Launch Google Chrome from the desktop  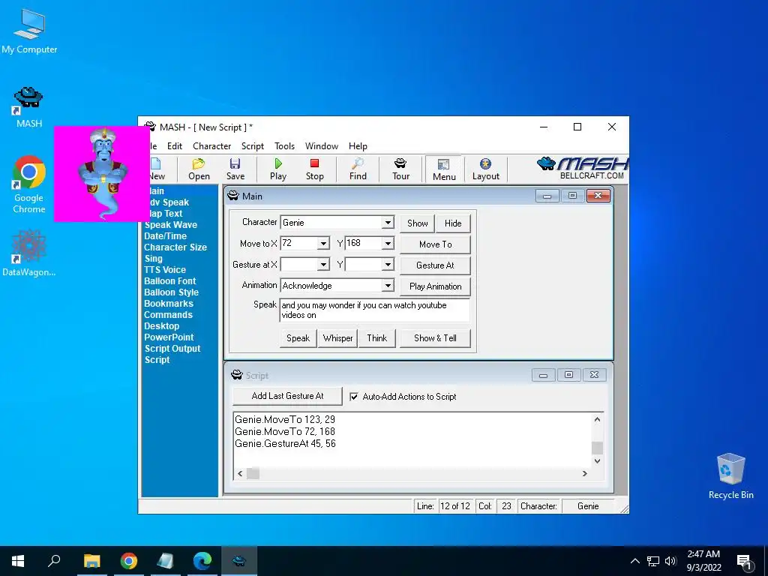(29, 184)
